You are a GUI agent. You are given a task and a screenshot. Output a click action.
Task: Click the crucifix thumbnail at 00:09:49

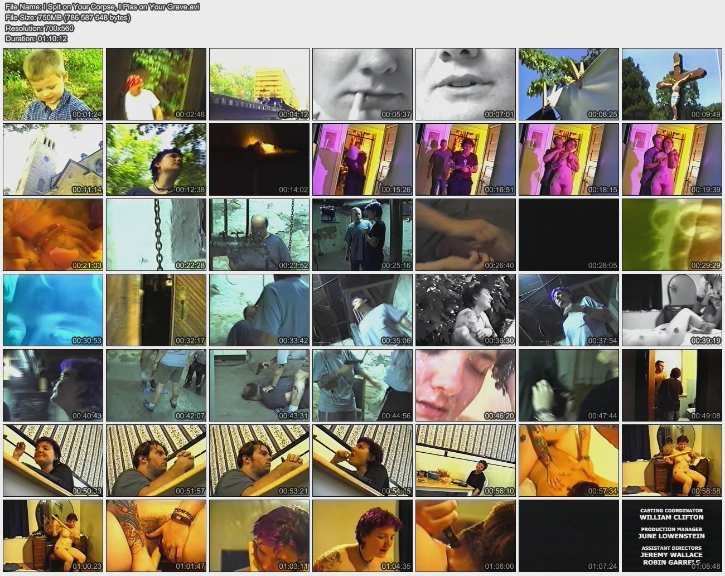[x=672, y=84]
